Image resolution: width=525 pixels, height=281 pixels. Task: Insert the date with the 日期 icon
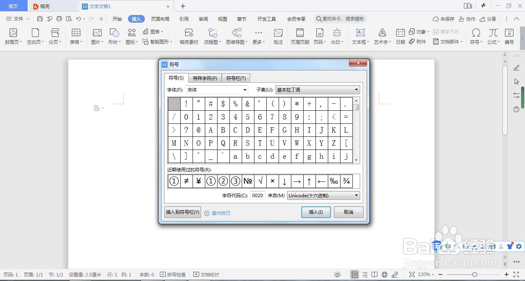pyautogui.click(x=400, y=37)
